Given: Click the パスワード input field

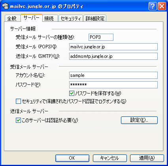Looking at the screenshot, I should click(x=113, y=85).
